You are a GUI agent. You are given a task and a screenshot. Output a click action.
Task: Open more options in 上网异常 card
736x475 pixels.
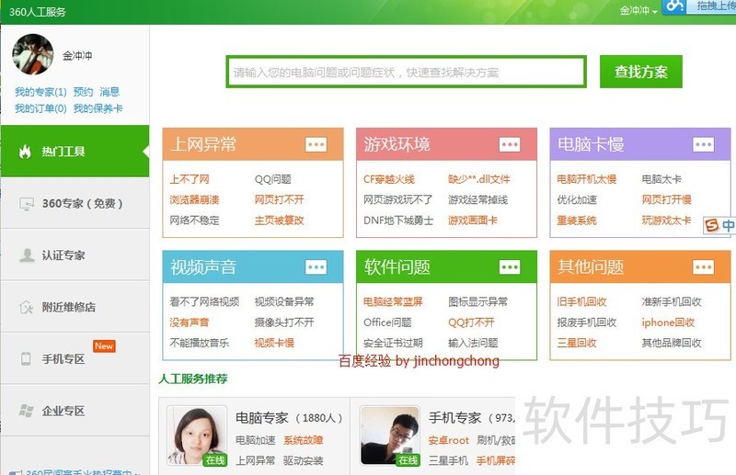coord(316,144)
